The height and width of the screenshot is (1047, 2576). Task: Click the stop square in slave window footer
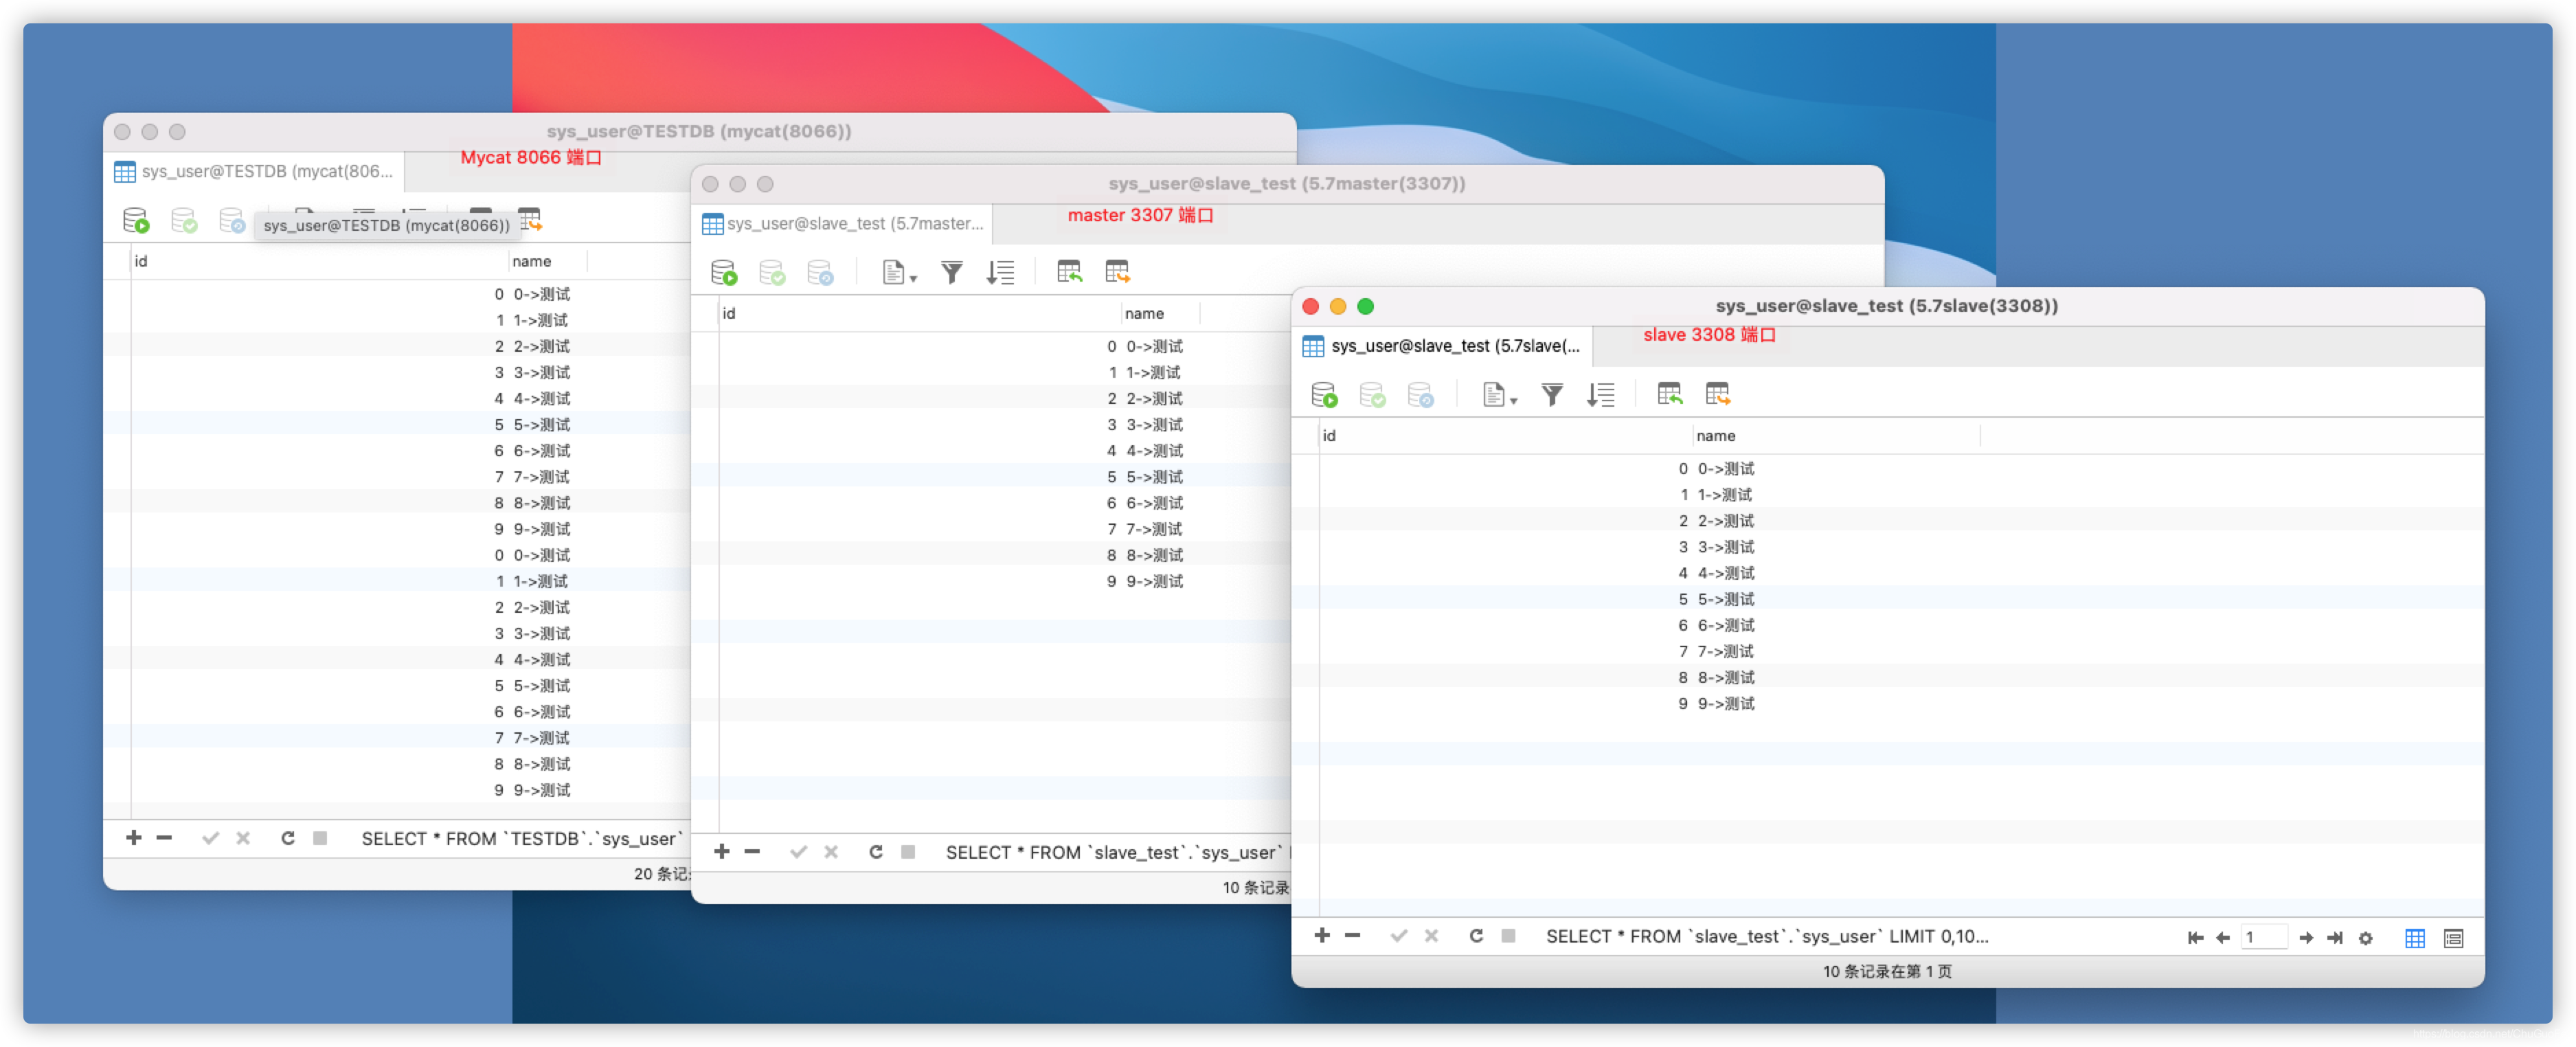click(x=1508, y=936)
